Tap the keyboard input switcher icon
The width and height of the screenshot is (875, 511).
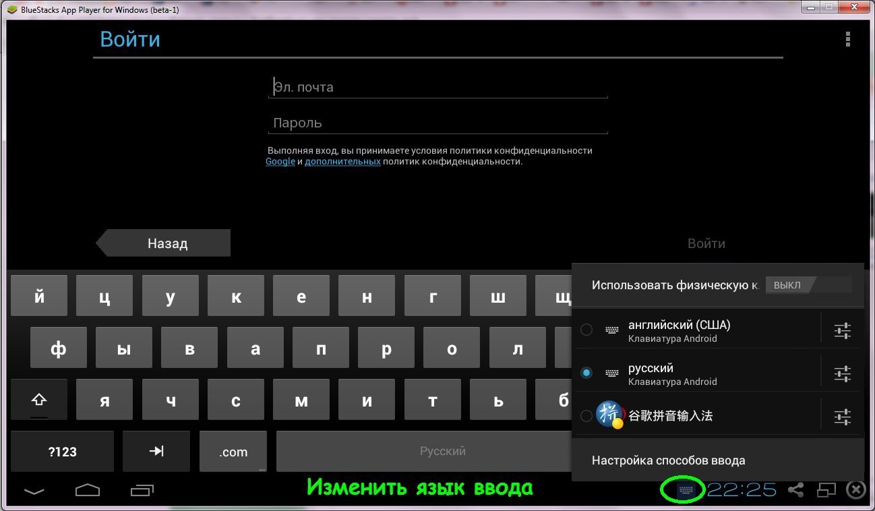click(x=686, y=489)
